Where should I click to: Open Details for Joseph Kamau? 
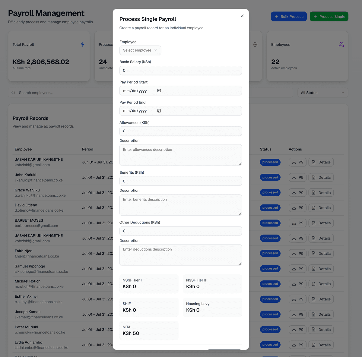[x=321, y=314]
